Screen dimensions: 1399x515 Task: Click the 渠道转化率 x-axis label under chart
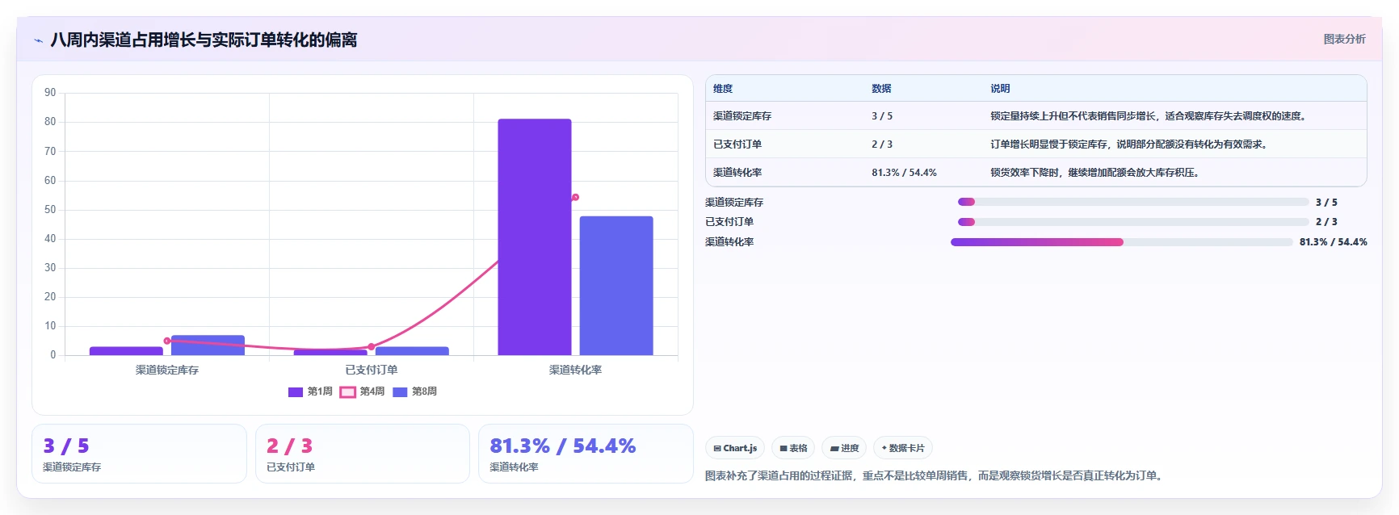(575, 370)
